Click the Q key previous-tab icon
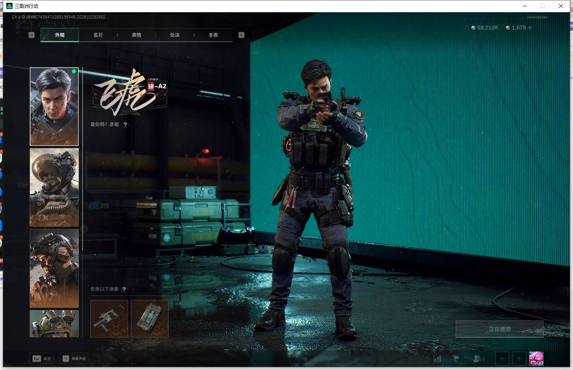This screenshot has width=573, height=370. [32, 35]
